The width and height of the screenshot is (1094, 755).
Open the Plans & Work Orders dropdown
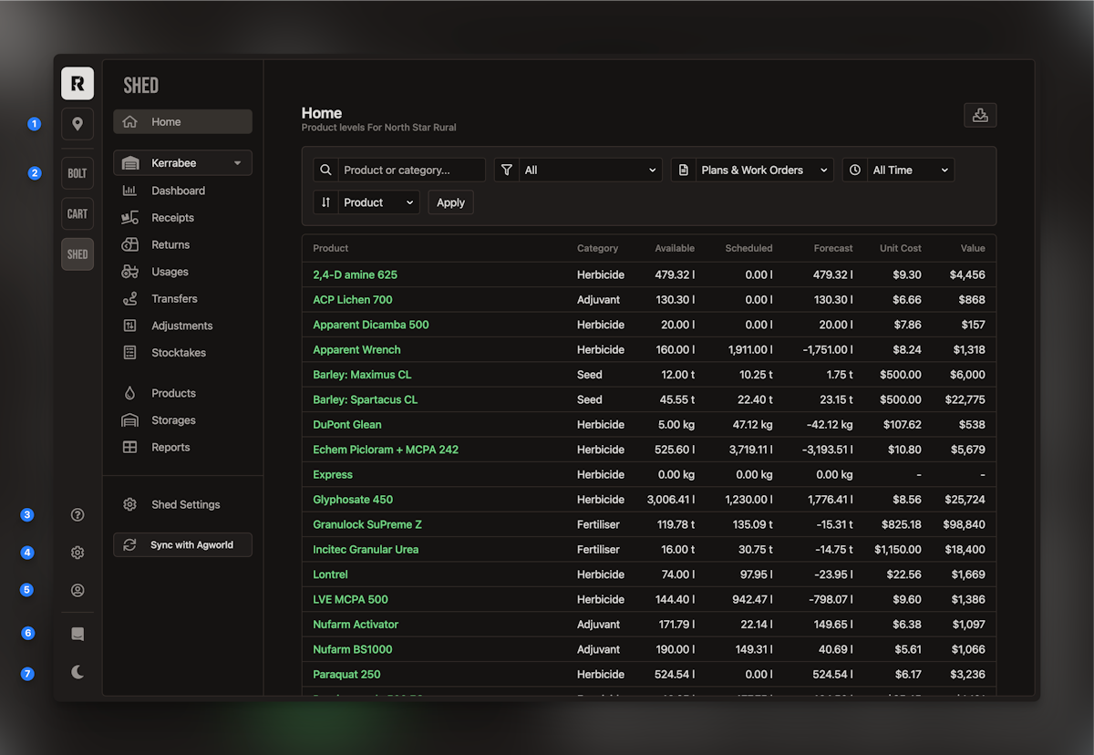[764, 170]
